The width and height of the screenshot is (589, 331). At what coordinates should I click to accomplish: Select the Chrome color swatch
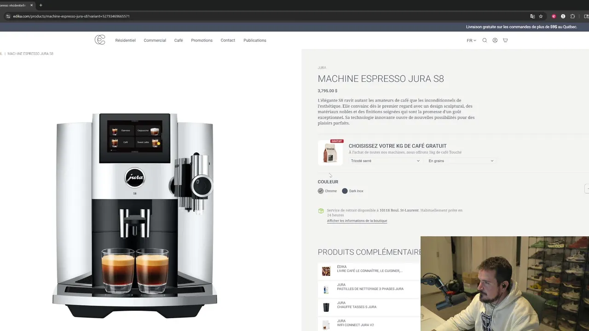(x=321, y=191)
